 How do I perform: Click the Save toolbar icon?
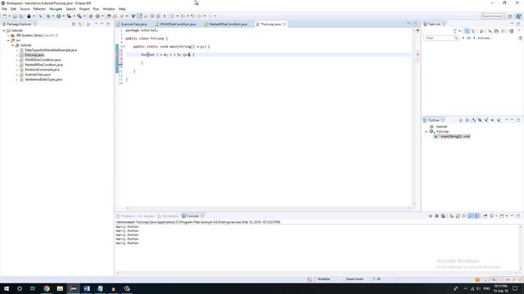pyautogui.click(x=15, y=16)
